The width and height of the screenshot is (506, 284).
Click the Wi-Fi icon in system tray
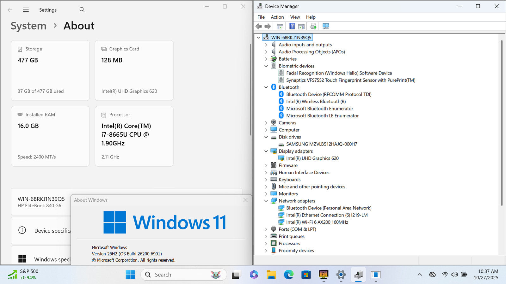pos(445,275)
